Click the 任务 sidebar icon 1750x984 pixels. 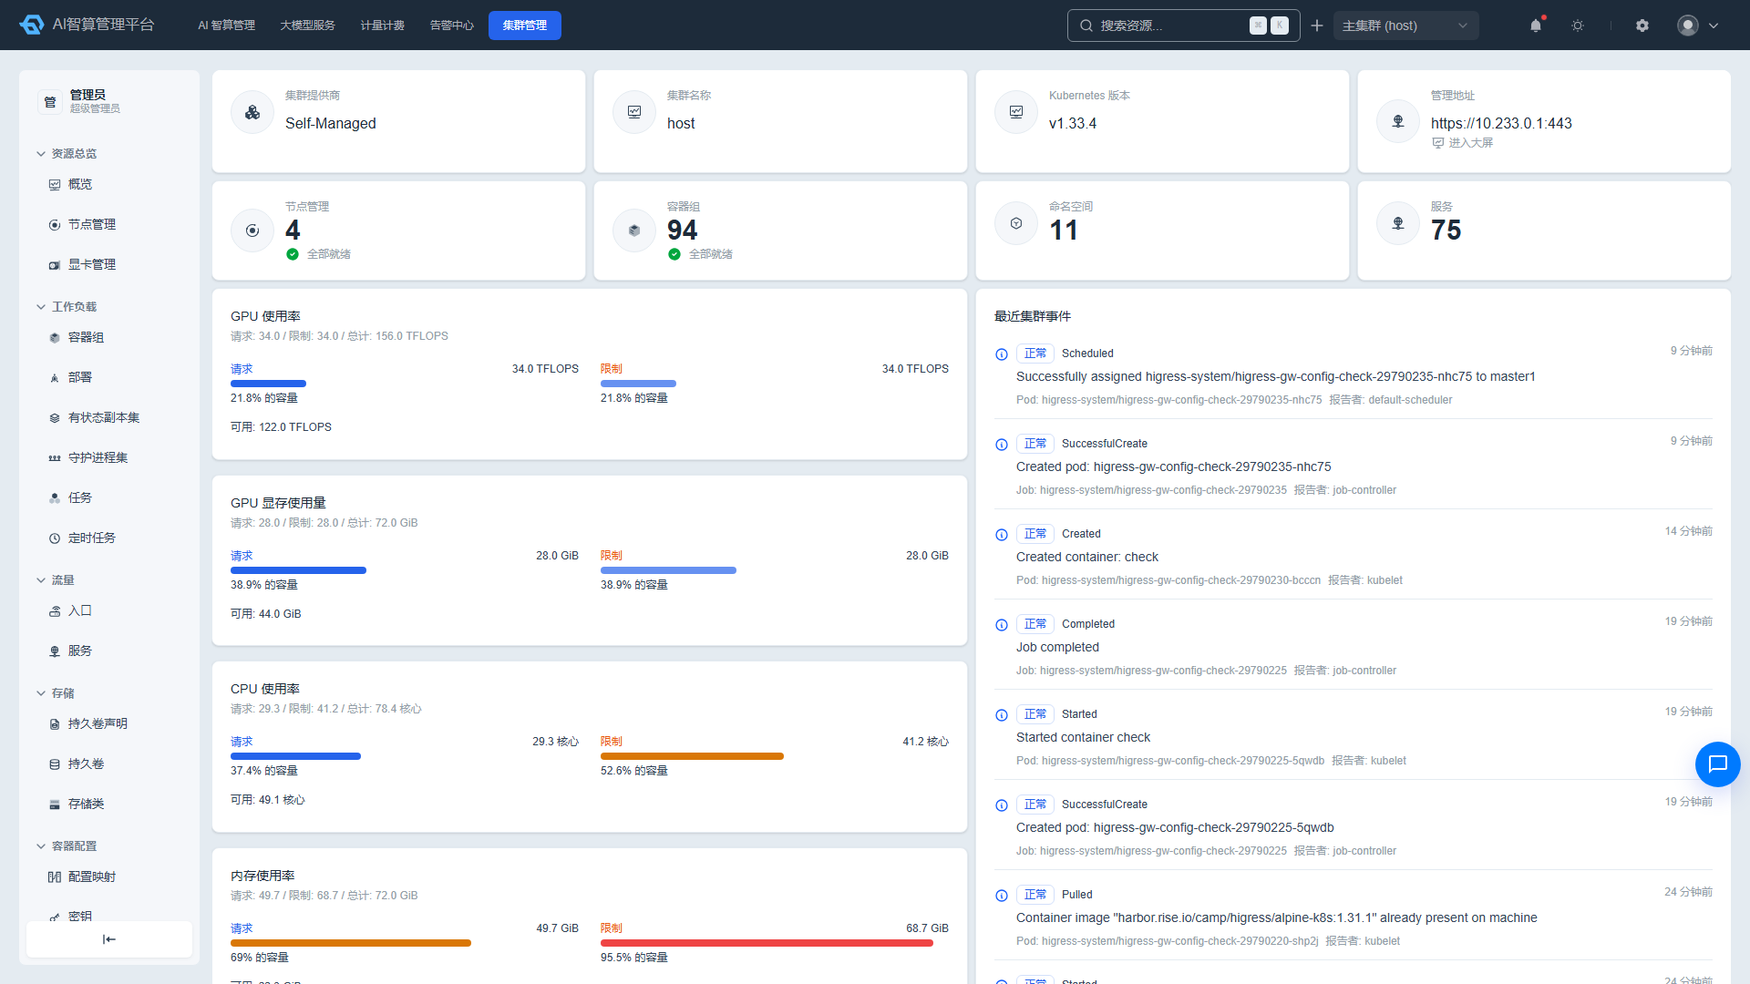coord(55,498)
